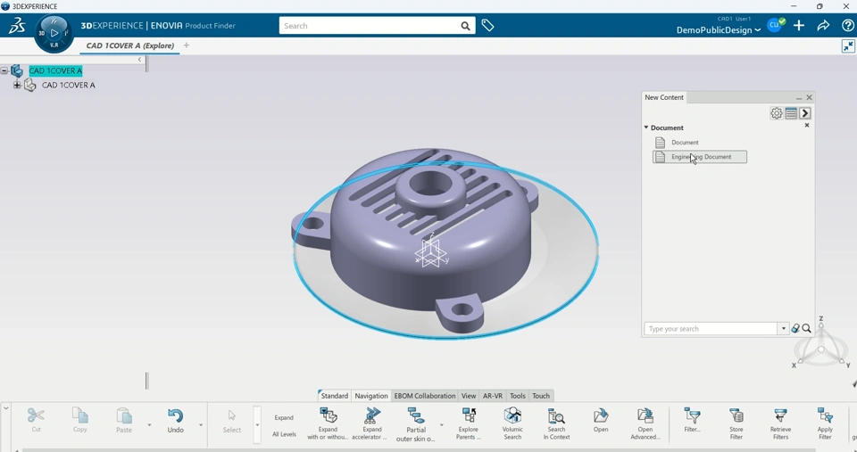This screenshot has width=857, height=452.
Task: Click the Undo tool
Action: pyautogui.click(x=176, y=420)
